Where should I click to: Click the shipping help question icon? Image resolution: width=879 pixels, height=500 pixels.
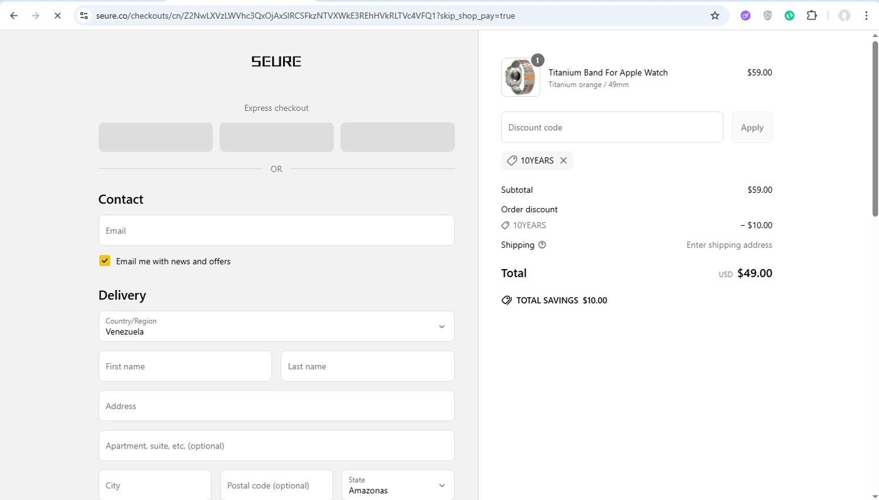tap(542, 245)
